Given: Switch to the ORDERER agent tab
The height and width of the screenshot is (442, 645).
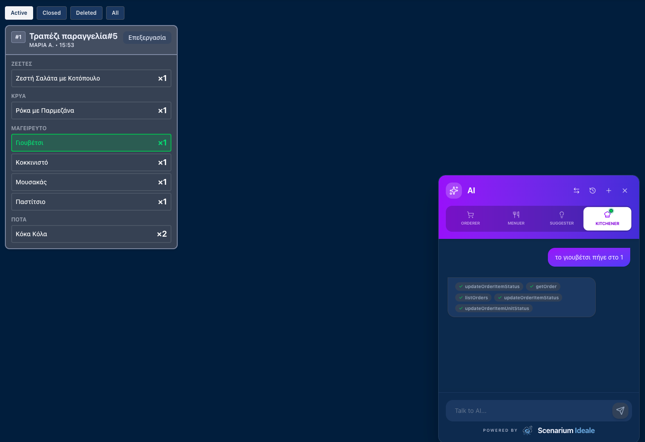Looking at the screenshot, I should 470,218.
